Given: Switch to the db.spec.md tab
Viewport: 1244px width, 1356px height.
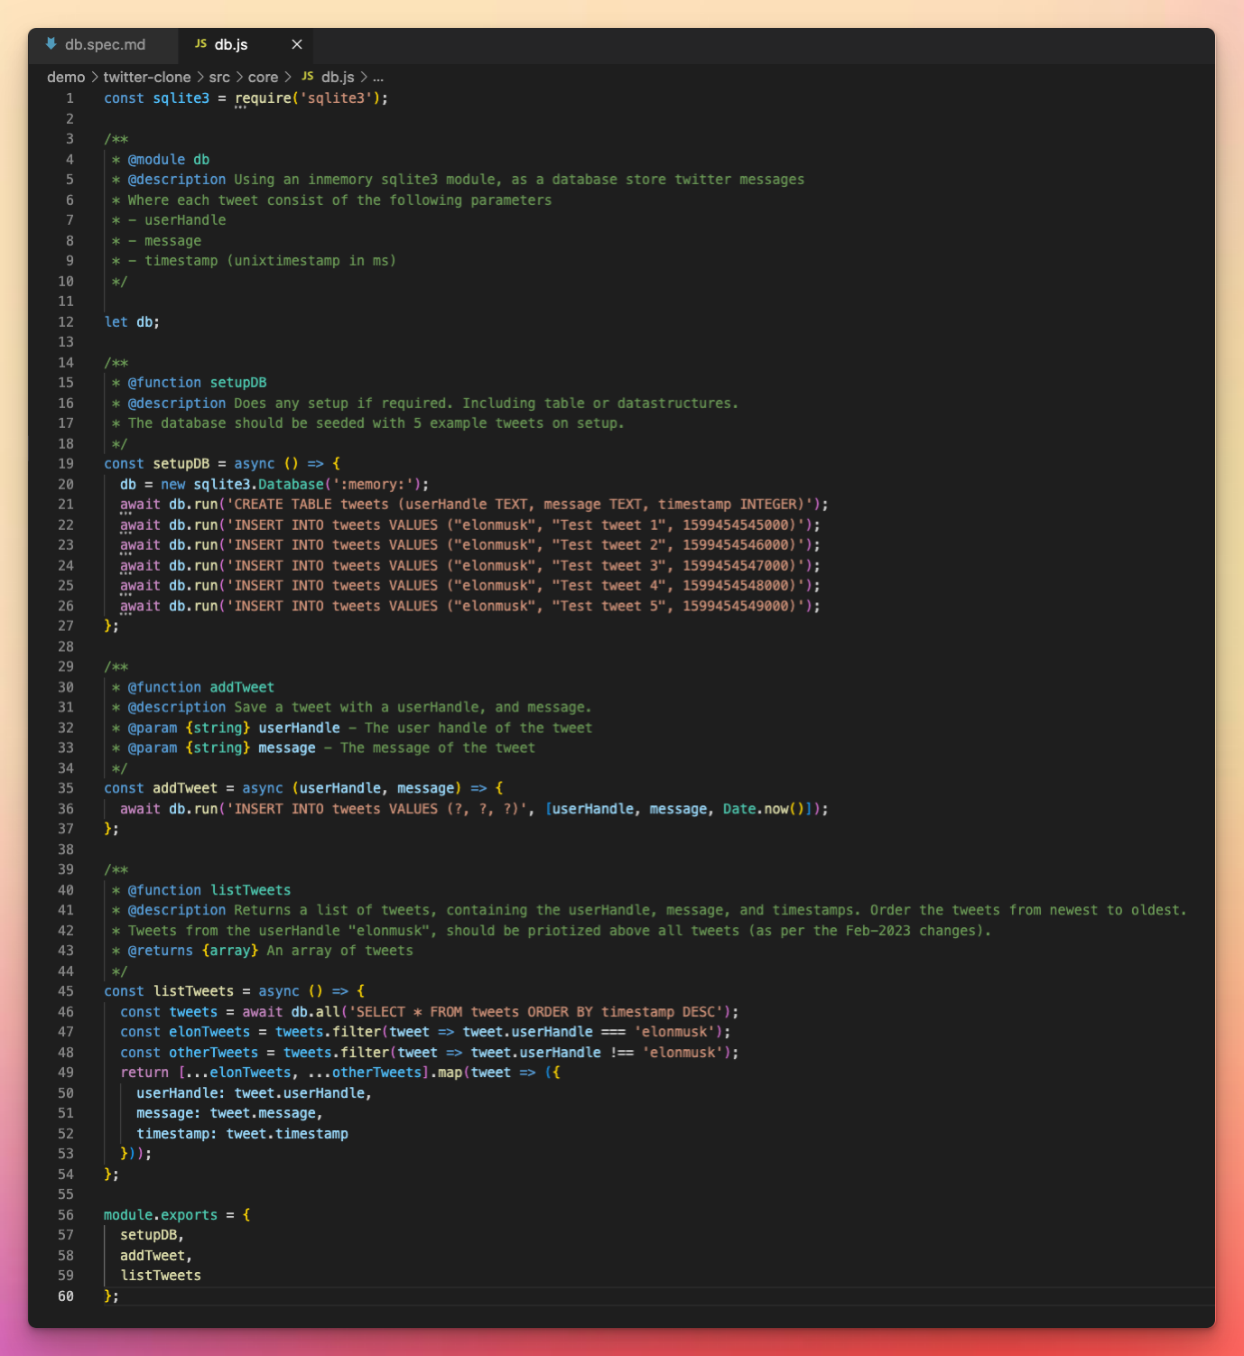Looking at the screenshot, I should 104,43.
